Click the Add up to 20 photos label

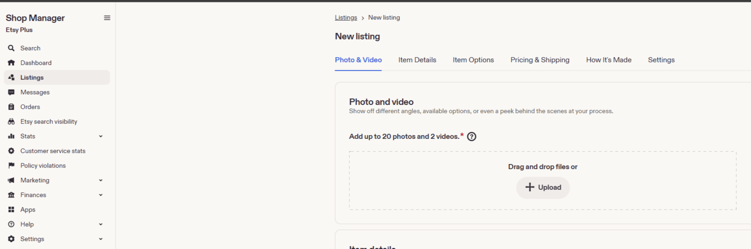(404, 136)
